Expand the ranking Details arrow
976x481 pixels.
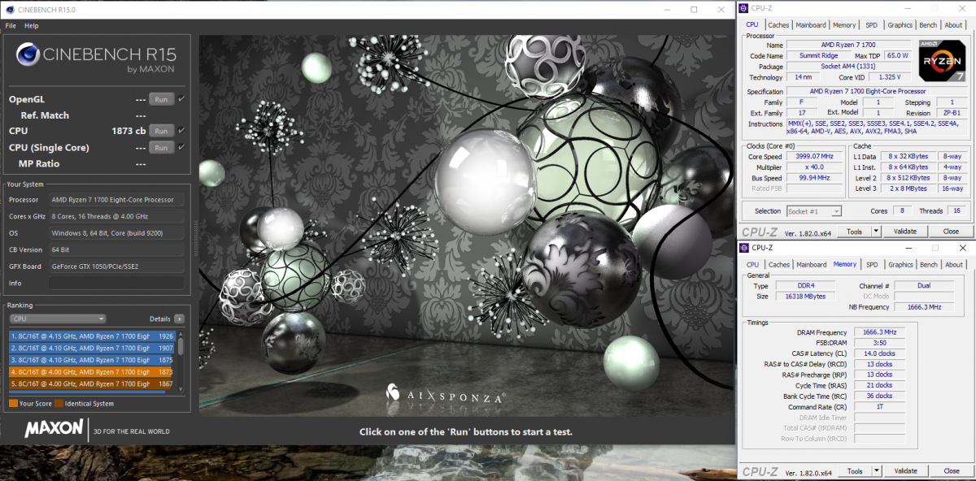[179, 319]
